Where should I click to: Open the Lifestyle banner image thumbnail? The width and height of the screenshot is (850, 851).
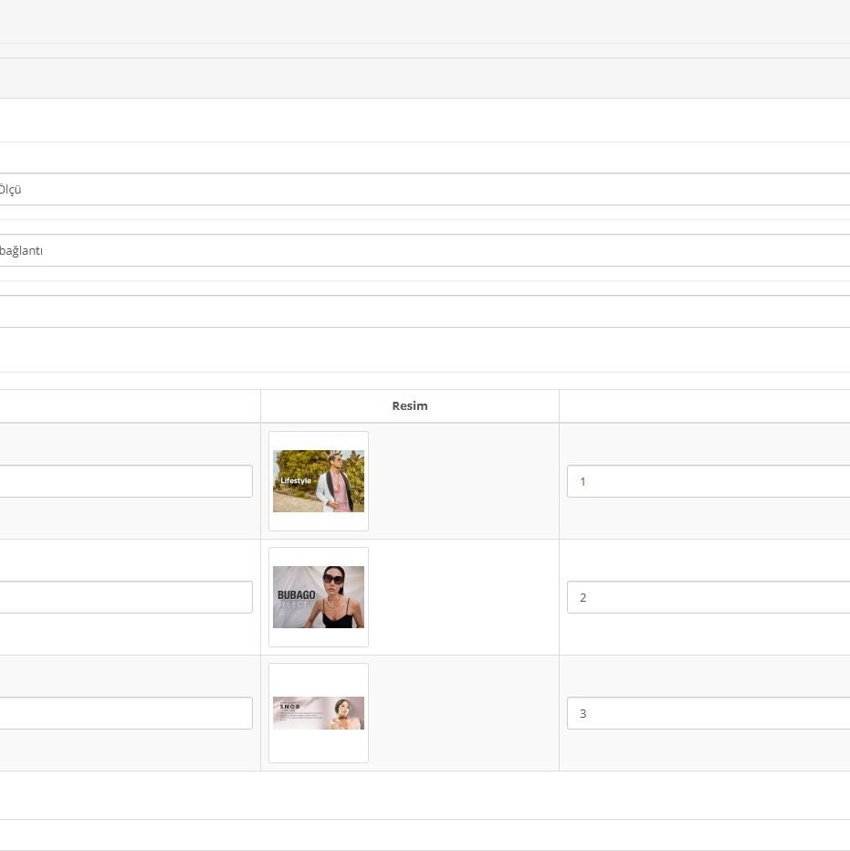319,481
